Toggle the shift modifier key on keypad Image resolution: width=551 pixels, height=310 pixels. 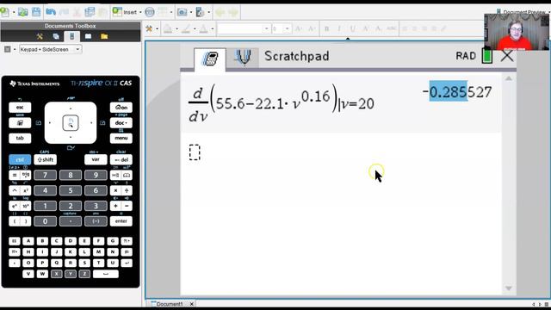45,159
